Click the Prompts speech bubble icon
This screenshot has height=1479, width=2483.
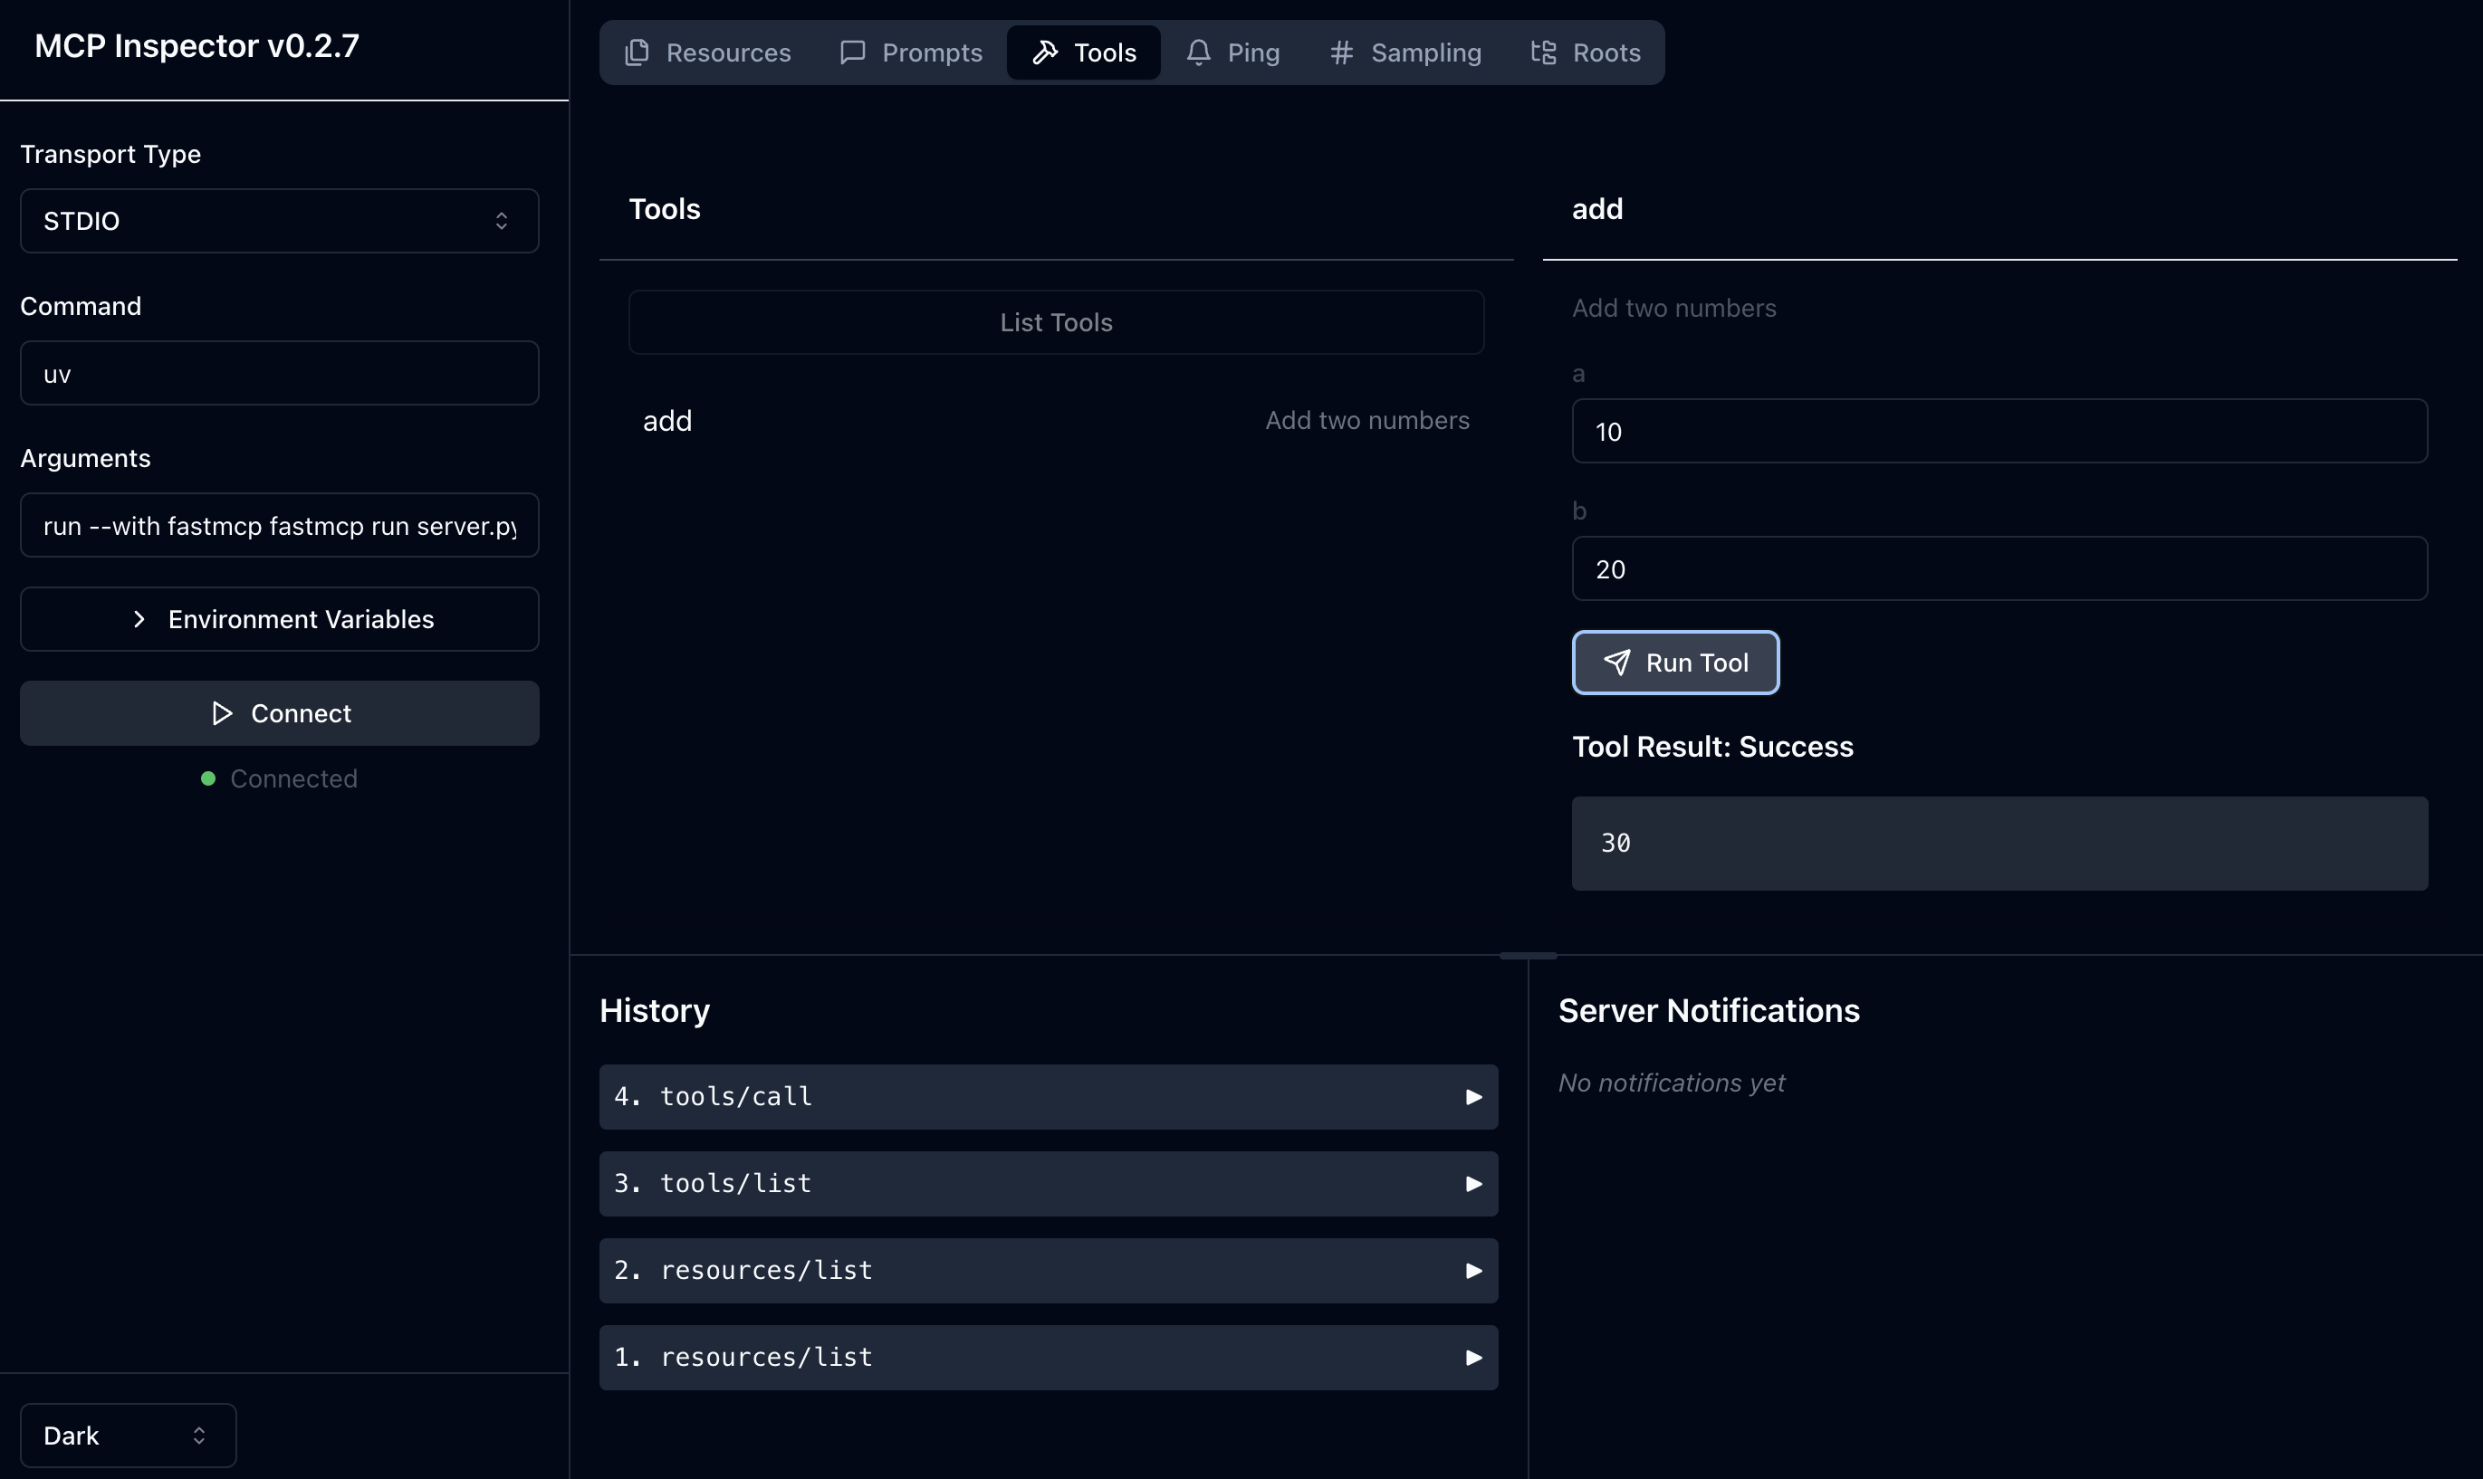click(852, 52)
